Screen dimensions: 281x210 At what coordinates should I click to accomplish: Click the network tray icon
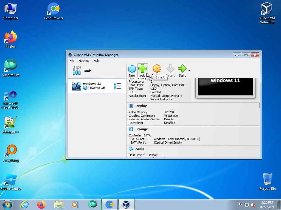247,205
